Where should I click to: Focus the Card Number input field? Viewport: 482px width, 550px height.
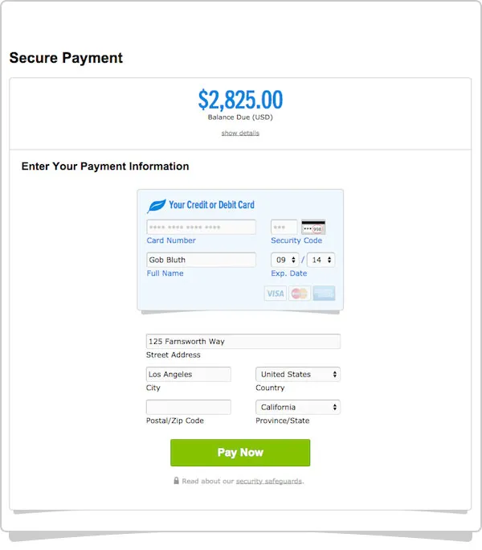[x=201, y=228]
